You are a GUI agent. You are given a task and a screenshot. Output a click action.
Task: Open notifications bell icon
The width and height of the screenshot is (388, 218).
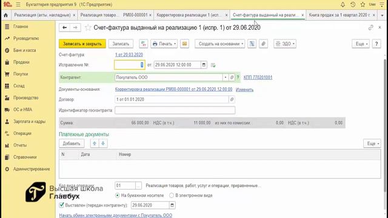[343, 4]
